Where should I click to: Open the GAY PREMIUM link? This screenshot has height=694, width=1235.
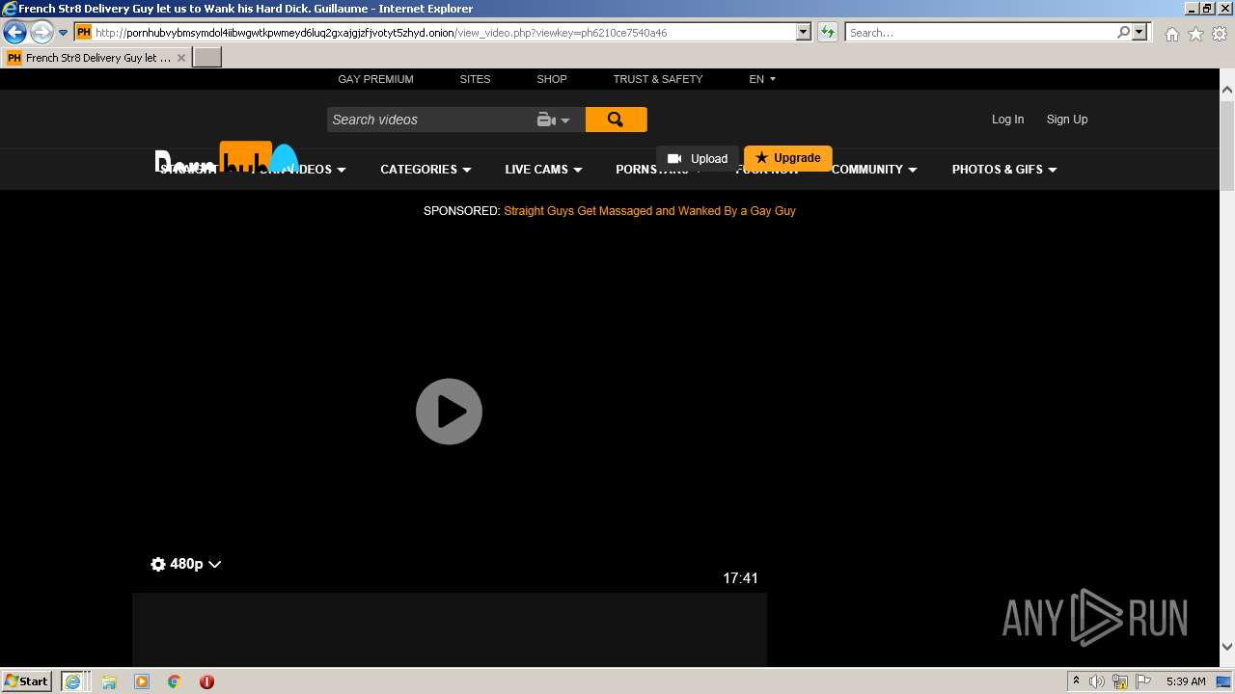click(375, 79)
